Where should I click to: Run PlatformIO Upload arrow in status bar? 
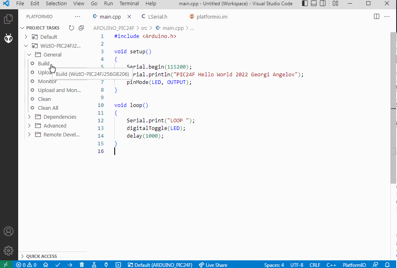click(x=70, y=265)
